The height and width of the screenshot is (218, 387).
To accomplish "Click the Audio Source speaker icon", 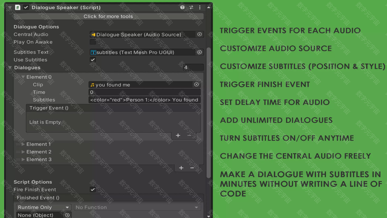I will pos(93,35).
